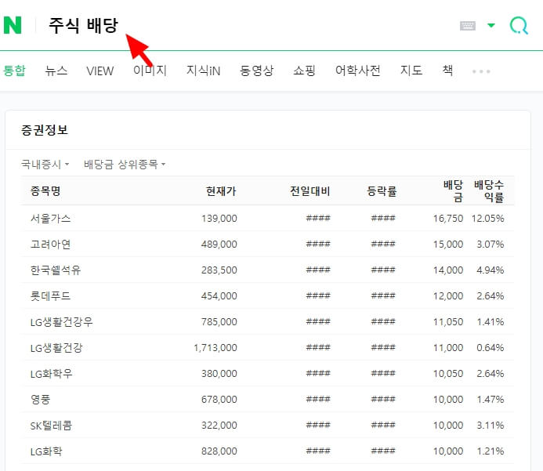Click the 454,000 price cell
The width and height of the screenshot is (543, 471).
point(219,296)
